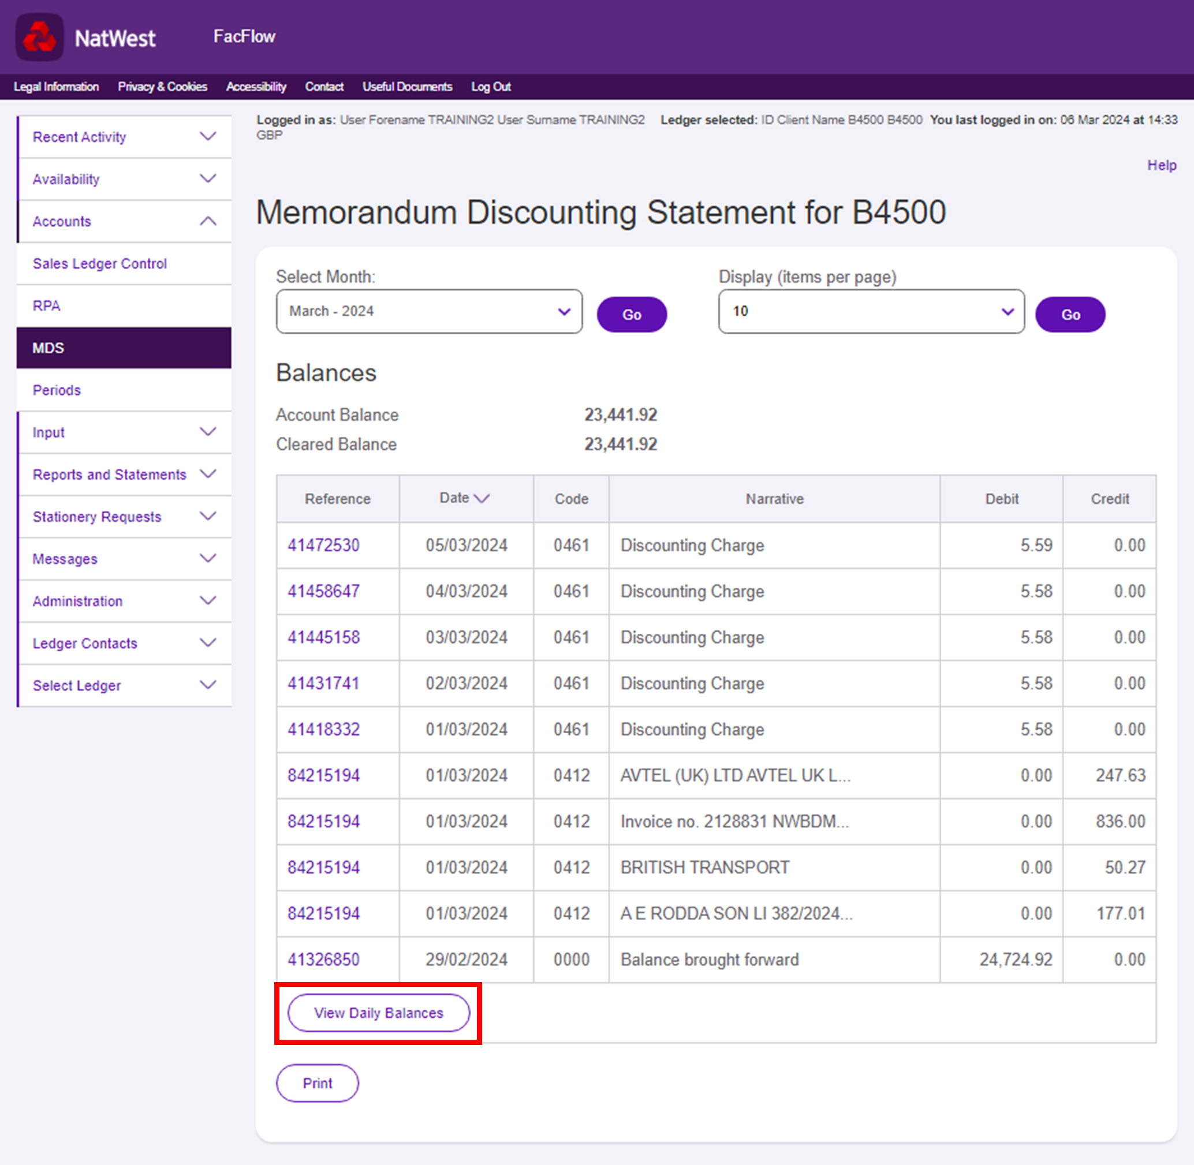Open the items per page dropdown
This screenshot has height=1165, width=1194.
click(871, 311)
